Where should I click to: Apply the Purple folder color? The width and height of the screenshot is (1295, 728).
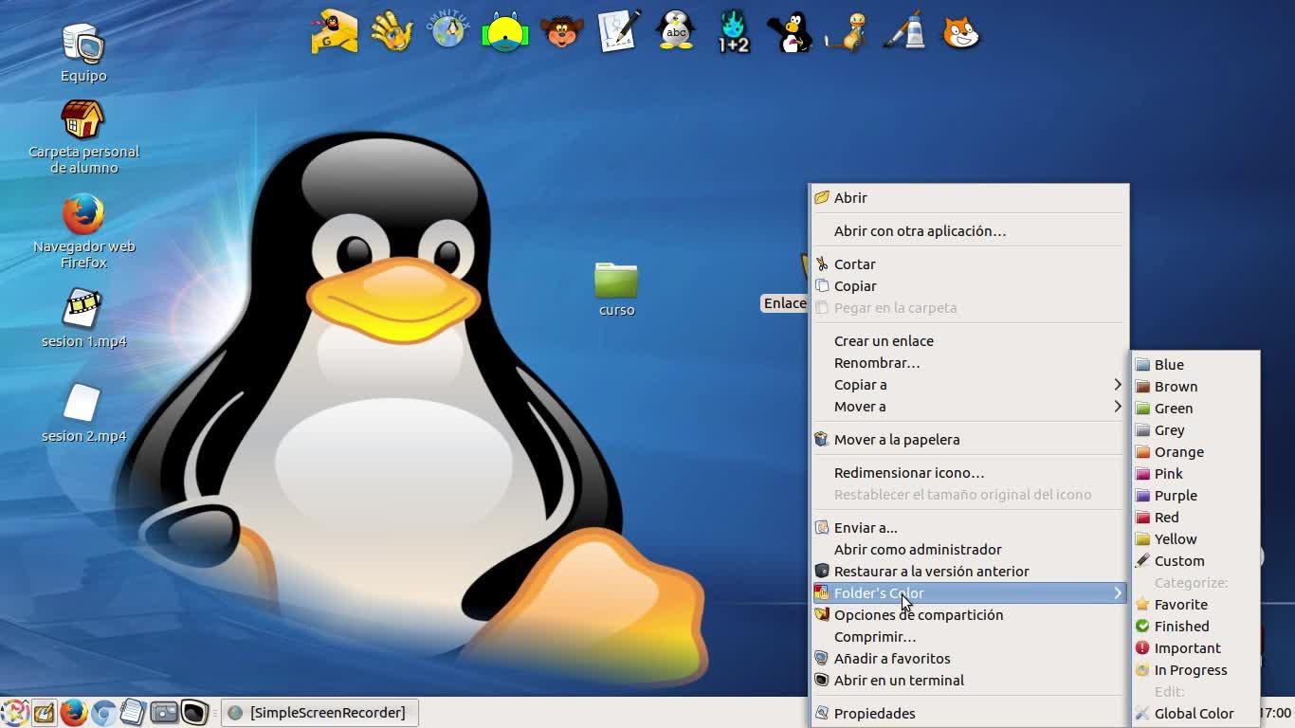[x=1195, y=496]
